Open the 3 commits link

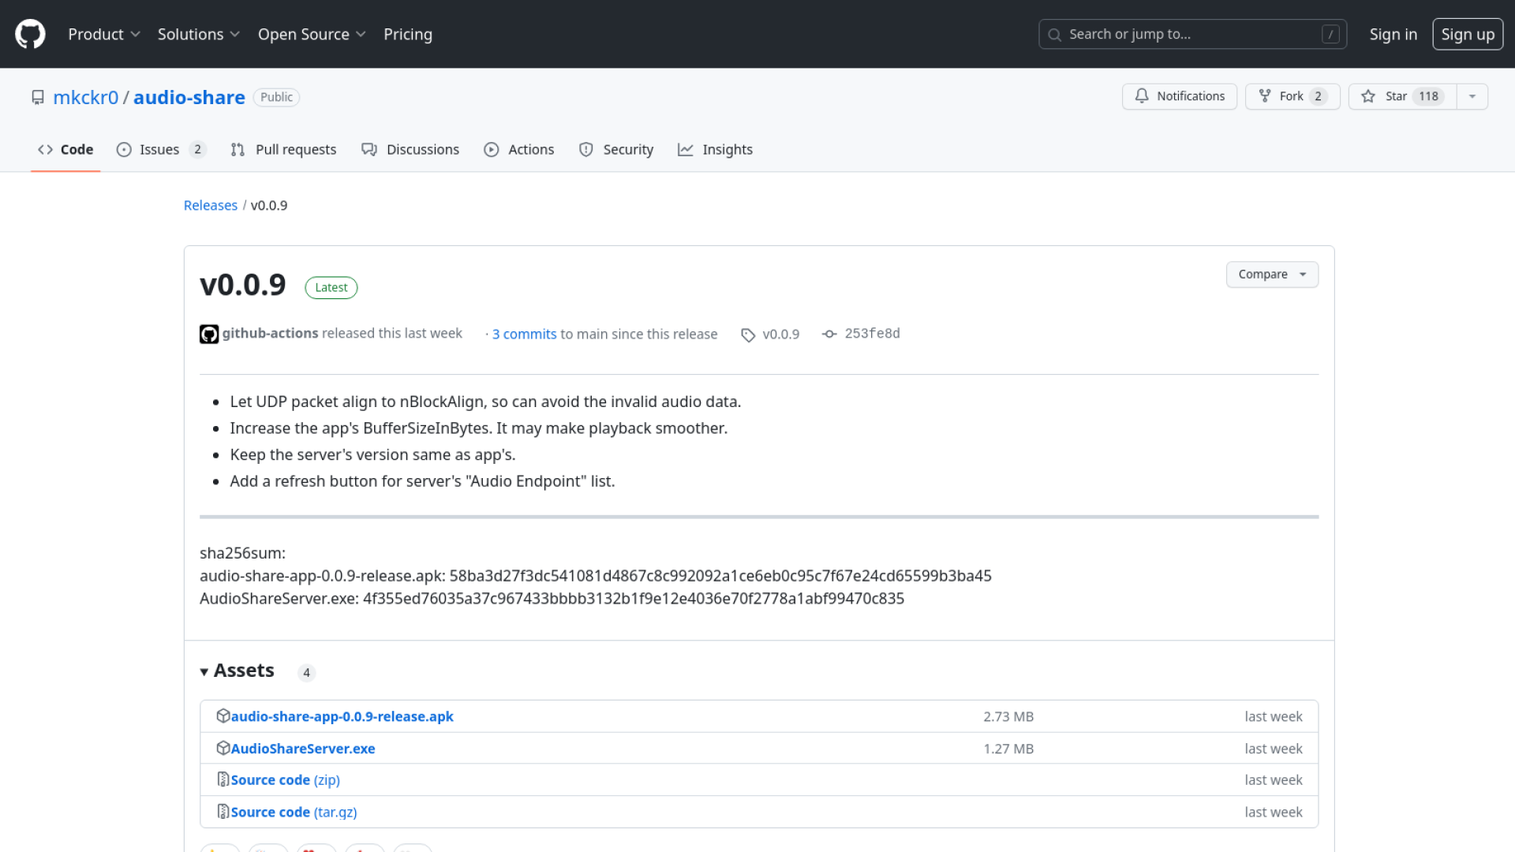[x=524, y=334]
